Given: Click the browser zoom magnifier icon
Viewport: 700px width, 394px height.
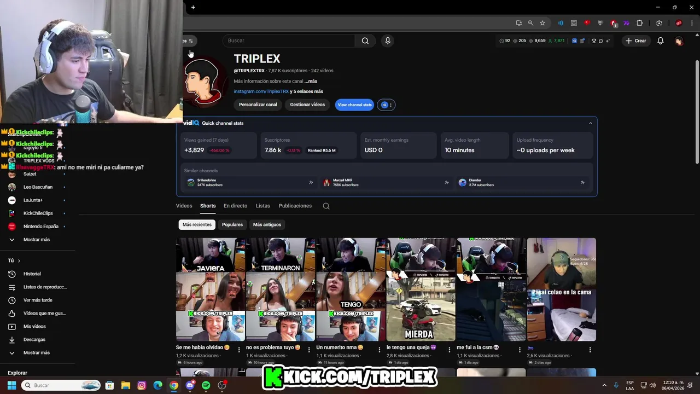Looking at the screenshot, I should coord(530,23).
